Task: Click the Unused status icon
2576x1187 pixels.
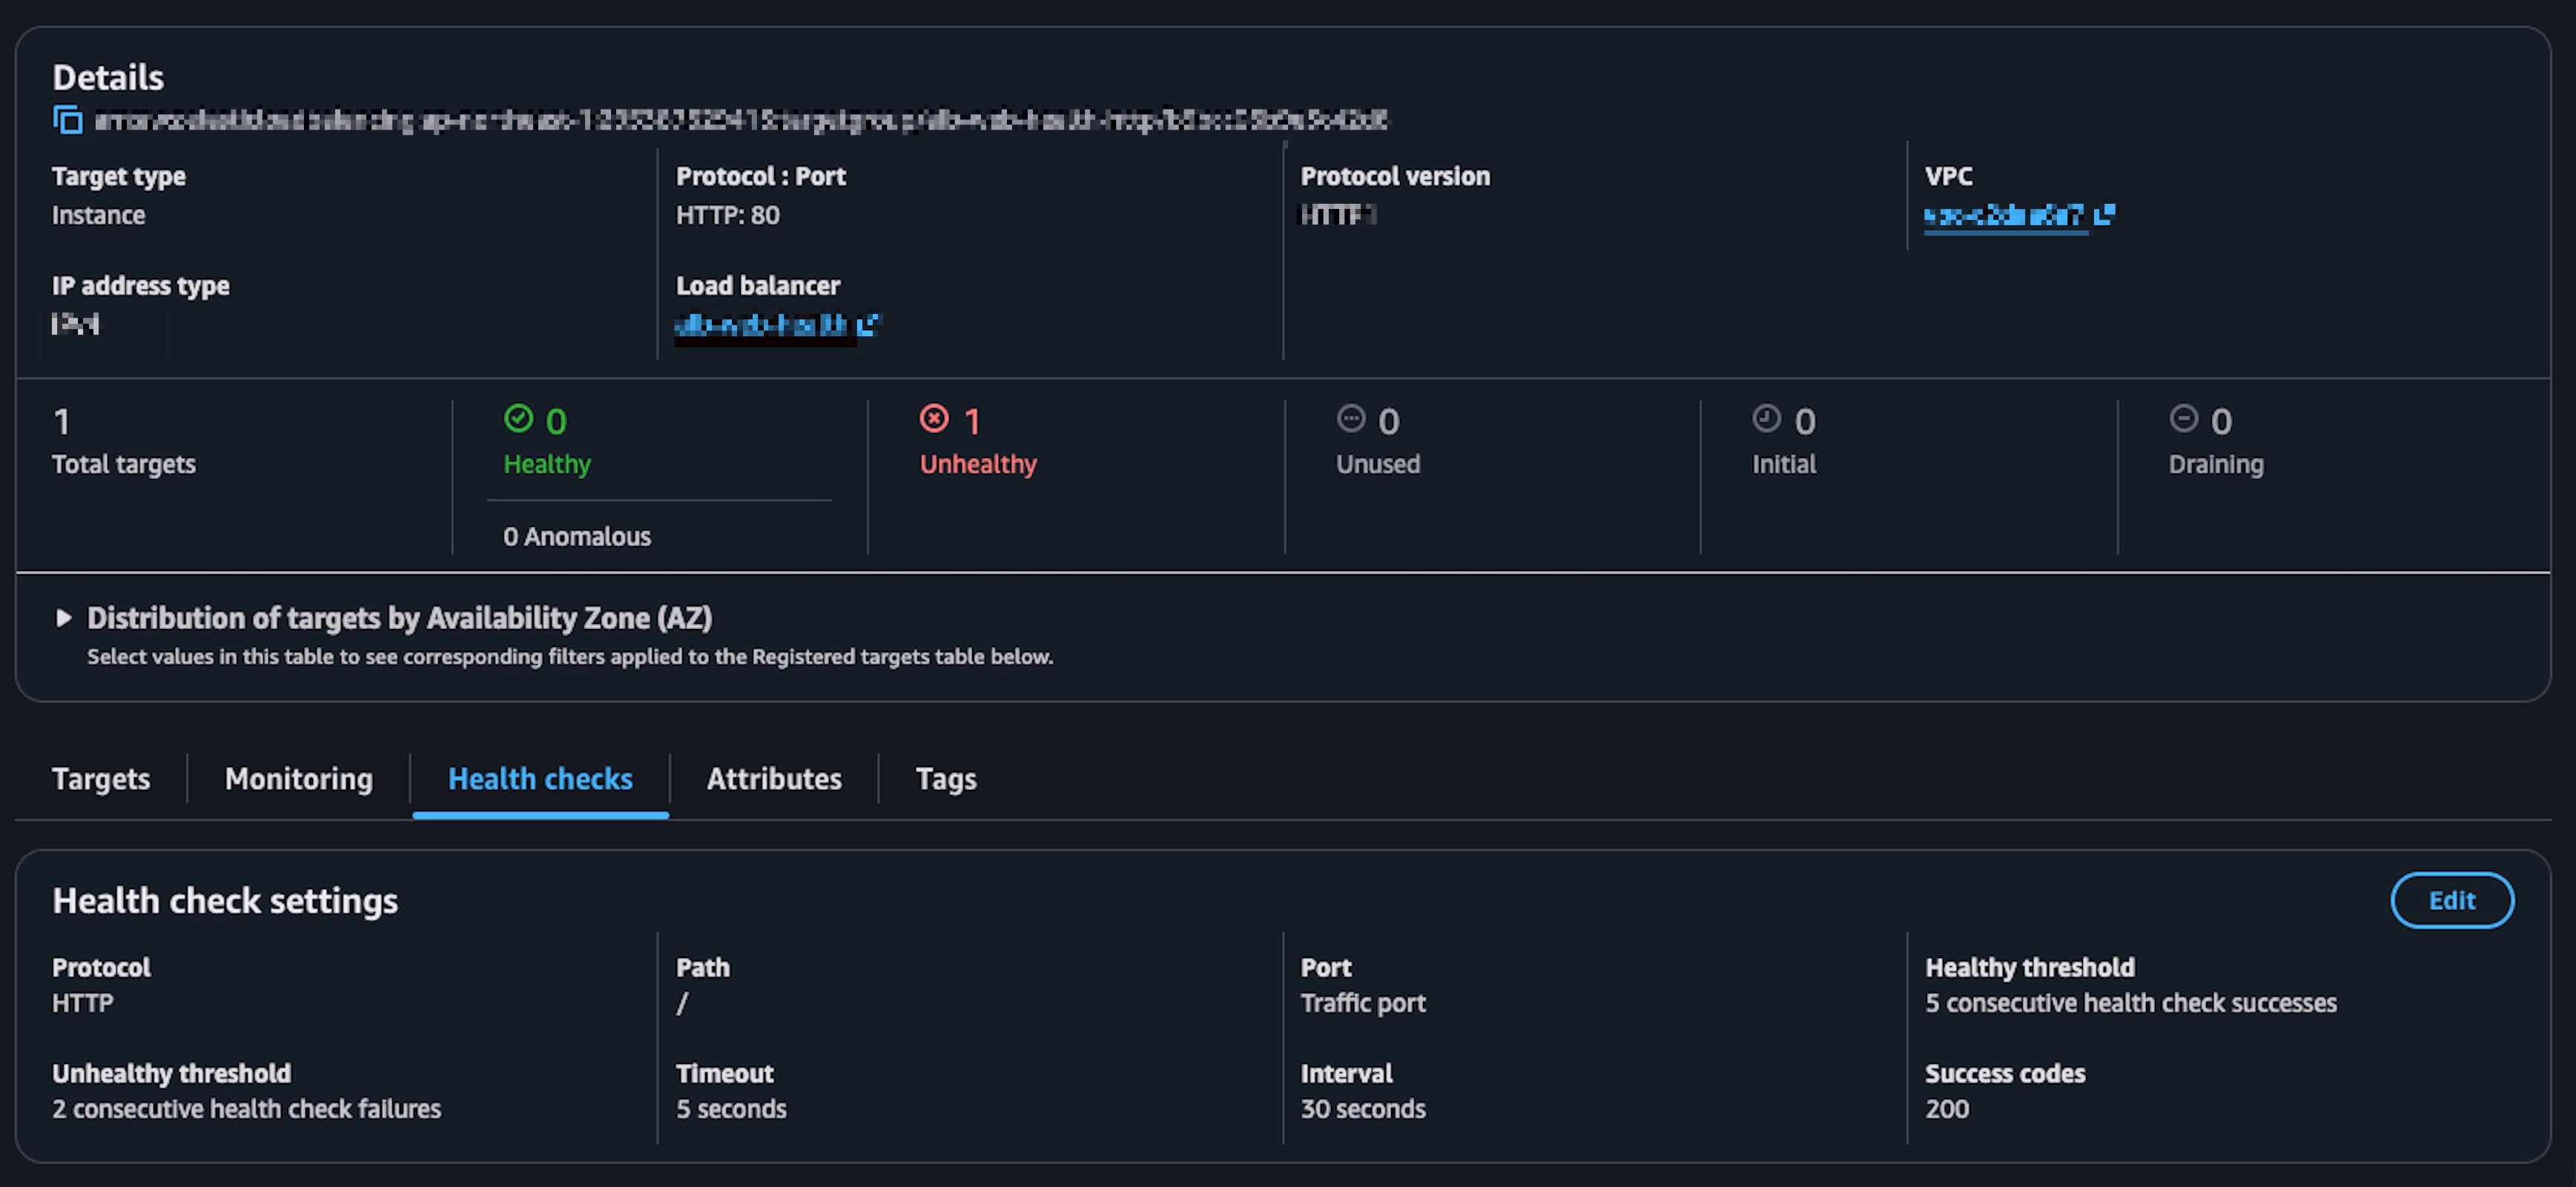Action: (1351, 419)
